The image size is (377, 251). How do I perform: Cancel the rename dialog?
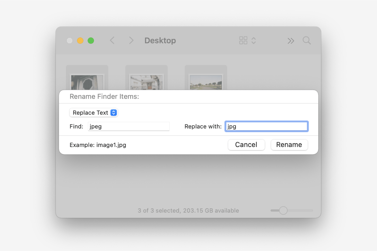[x=246, y=145]
